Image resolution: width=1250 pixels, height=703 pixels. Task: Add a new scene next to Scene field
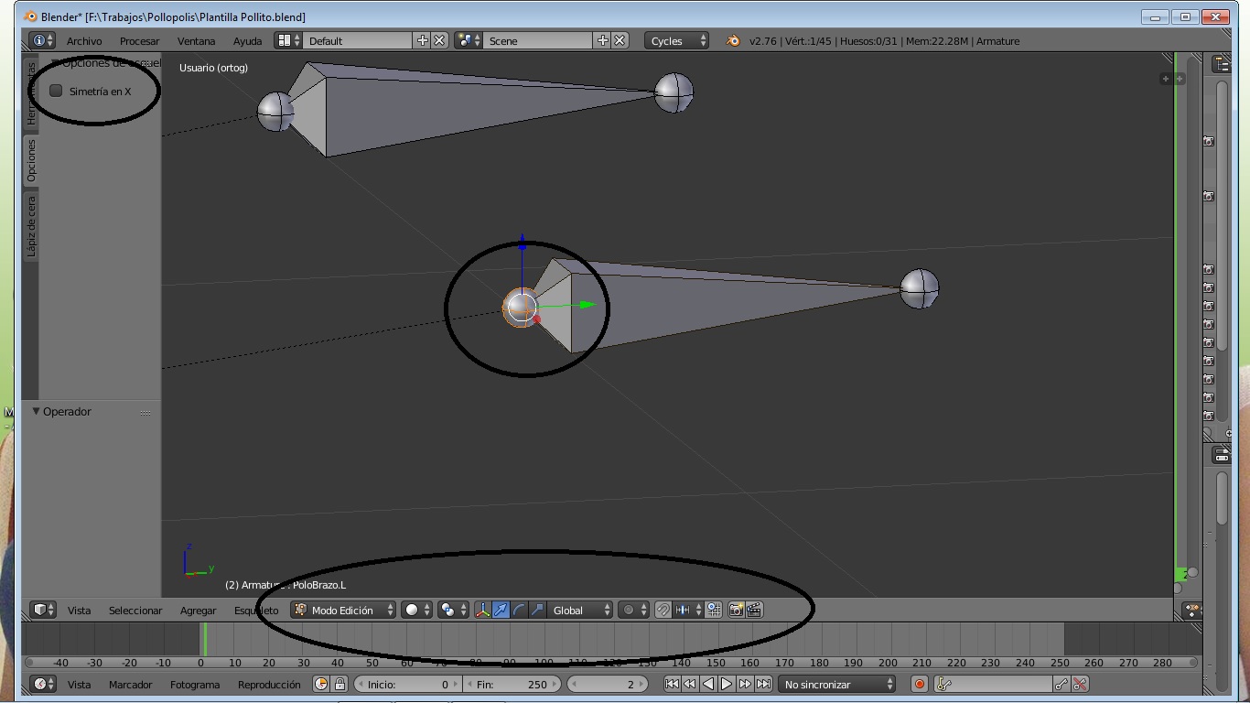click(x=603, y=41)
